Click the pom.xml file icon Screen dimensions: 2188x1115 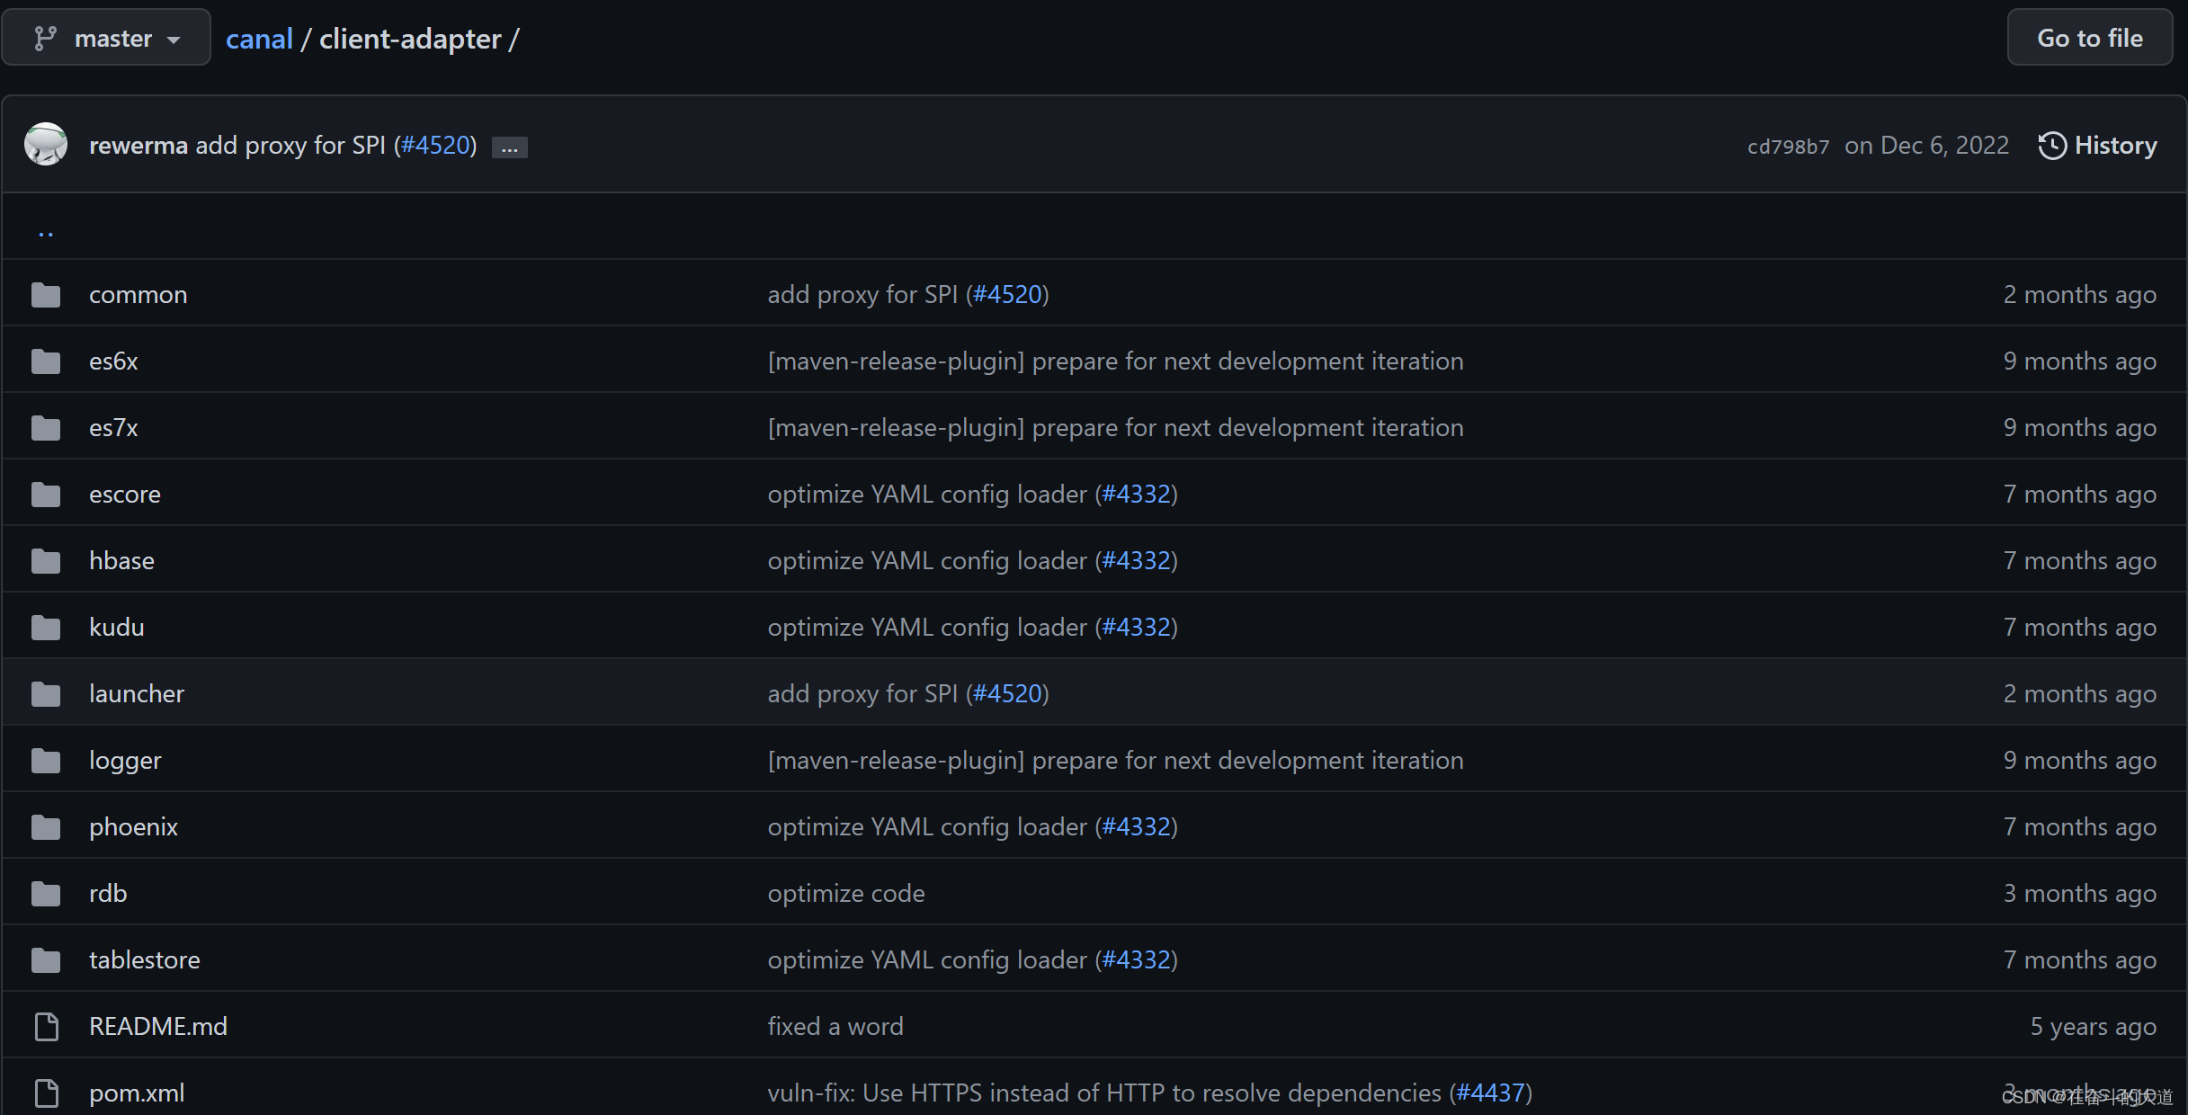tap(46, 1093)
